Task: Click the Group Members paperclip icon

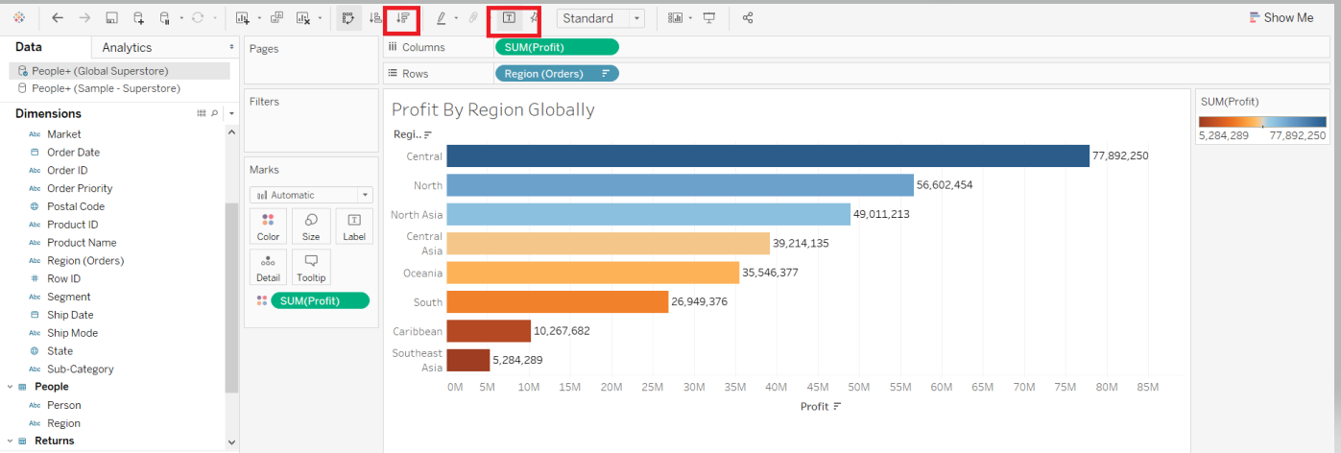Action: coord(473,17)
